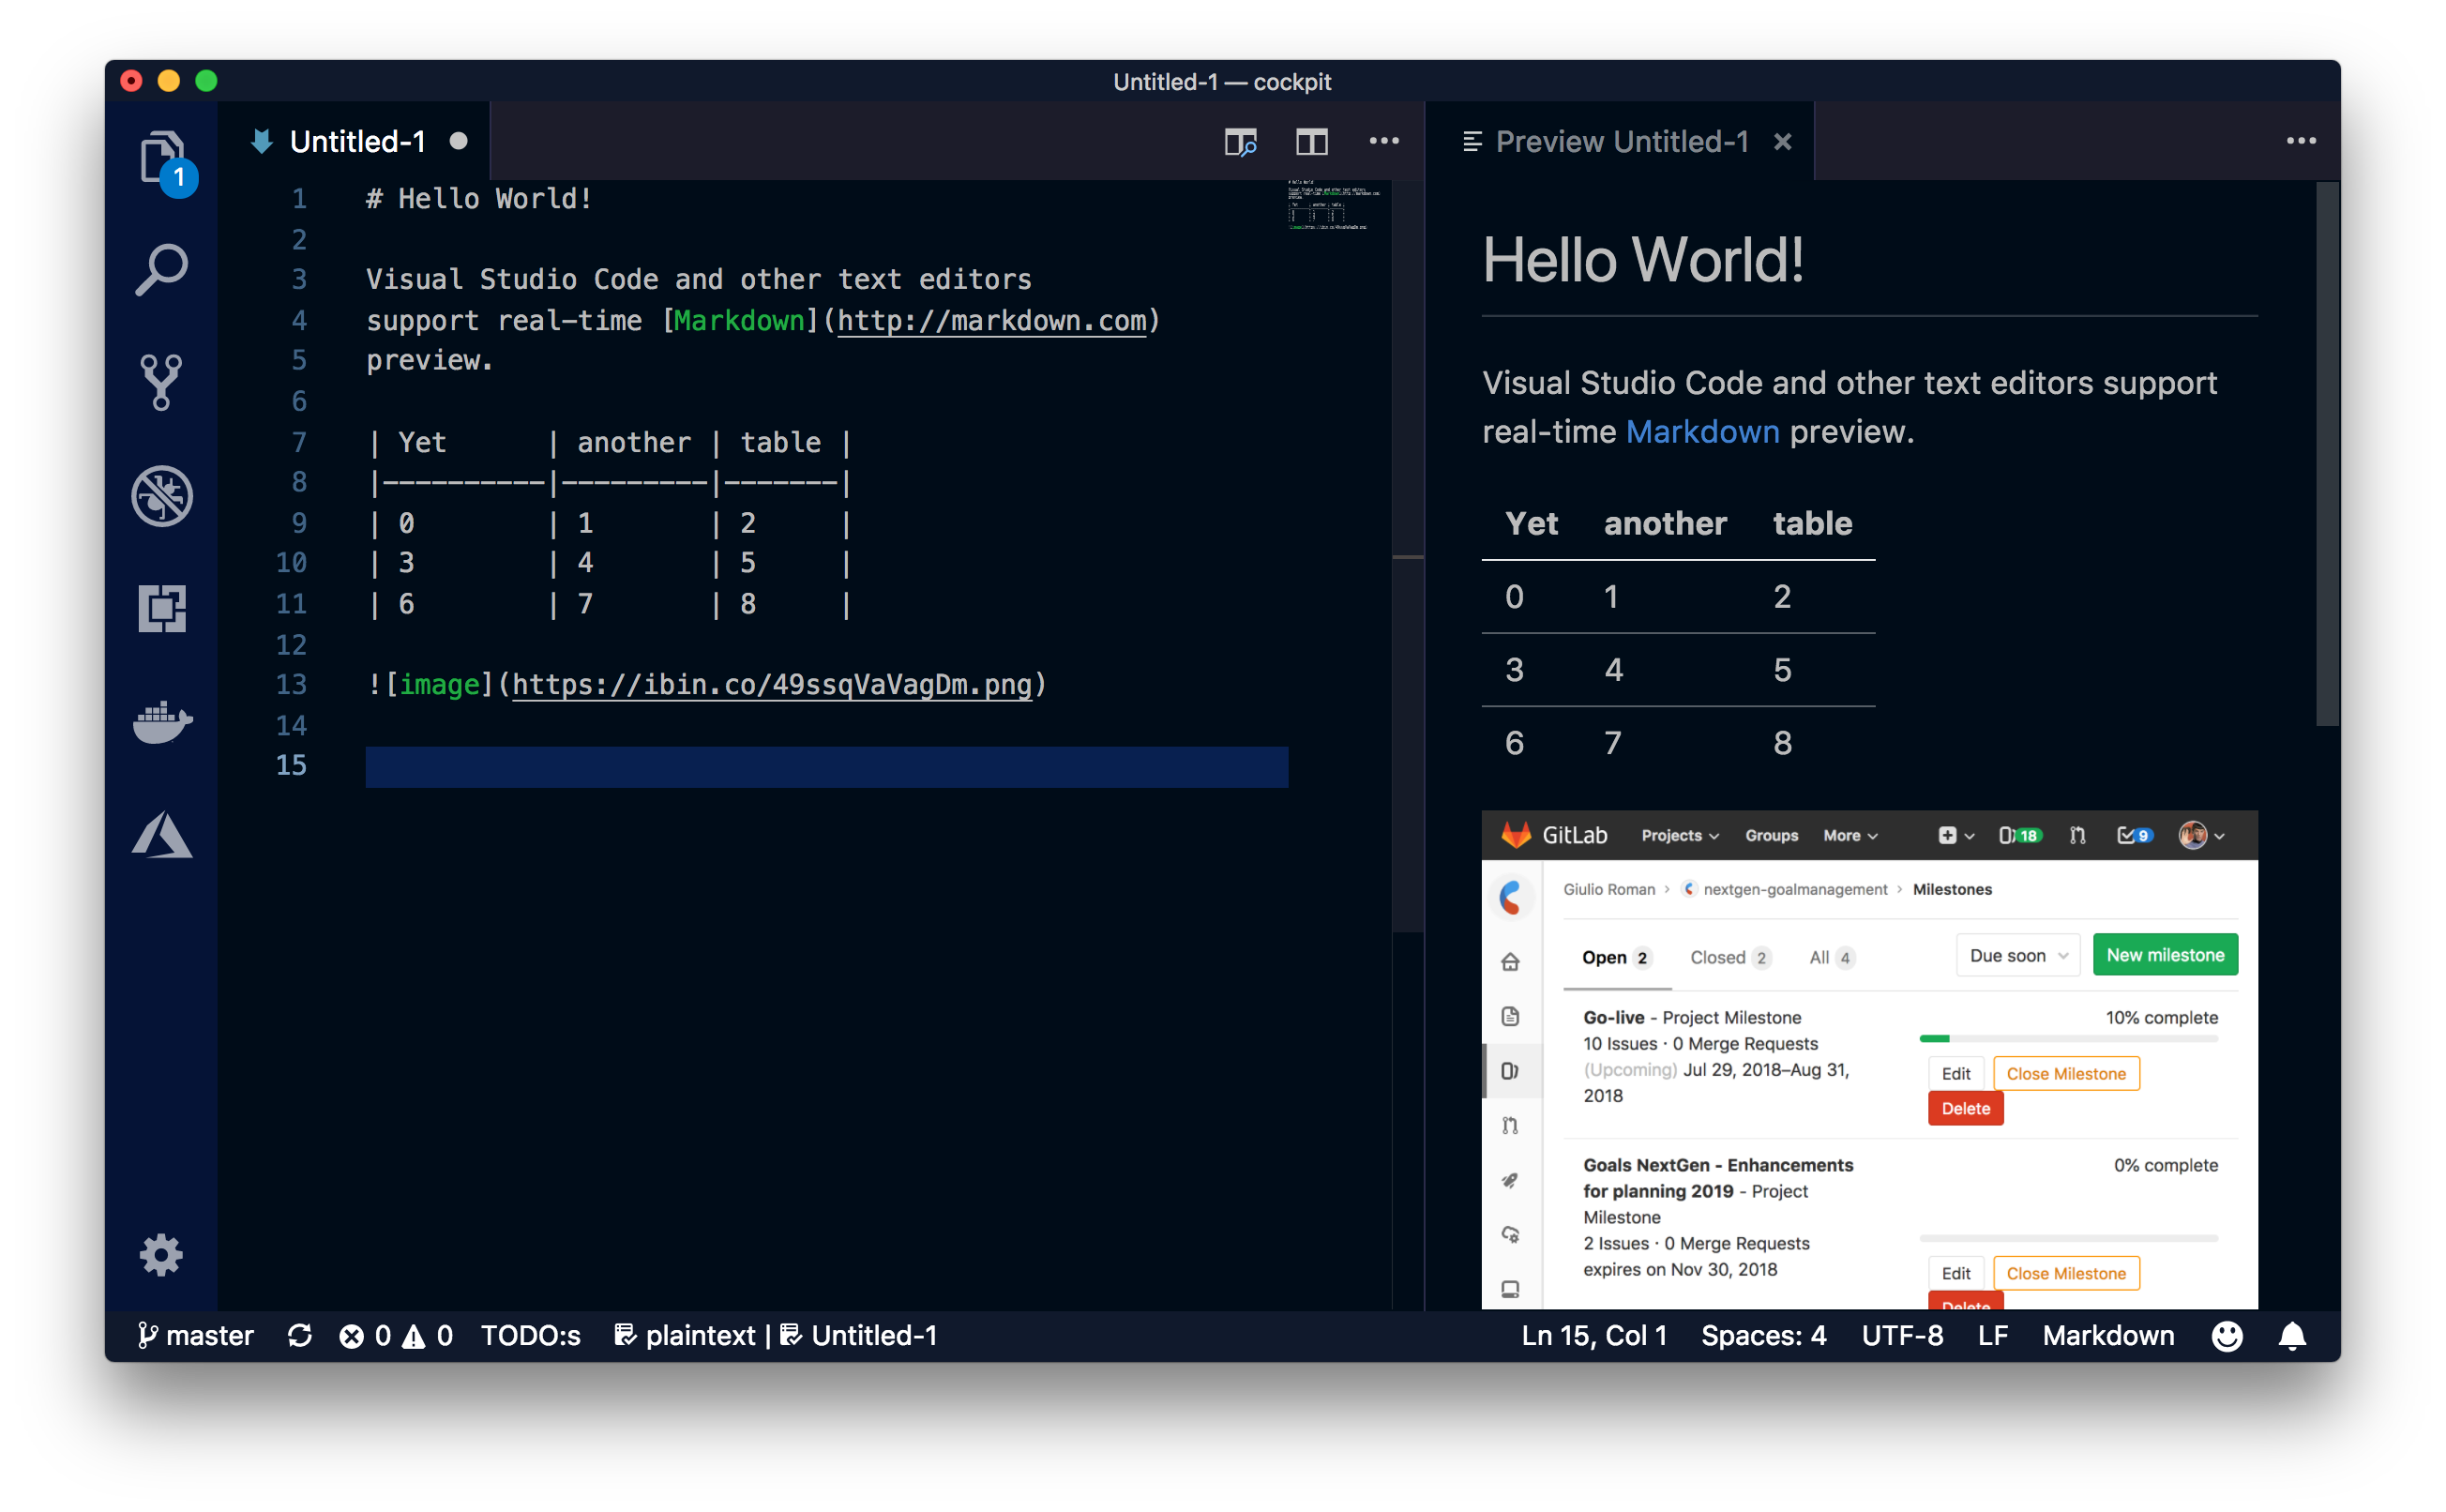
Task: Click Spaces: 4 indentation setting
Action: pos(1763,1335)
